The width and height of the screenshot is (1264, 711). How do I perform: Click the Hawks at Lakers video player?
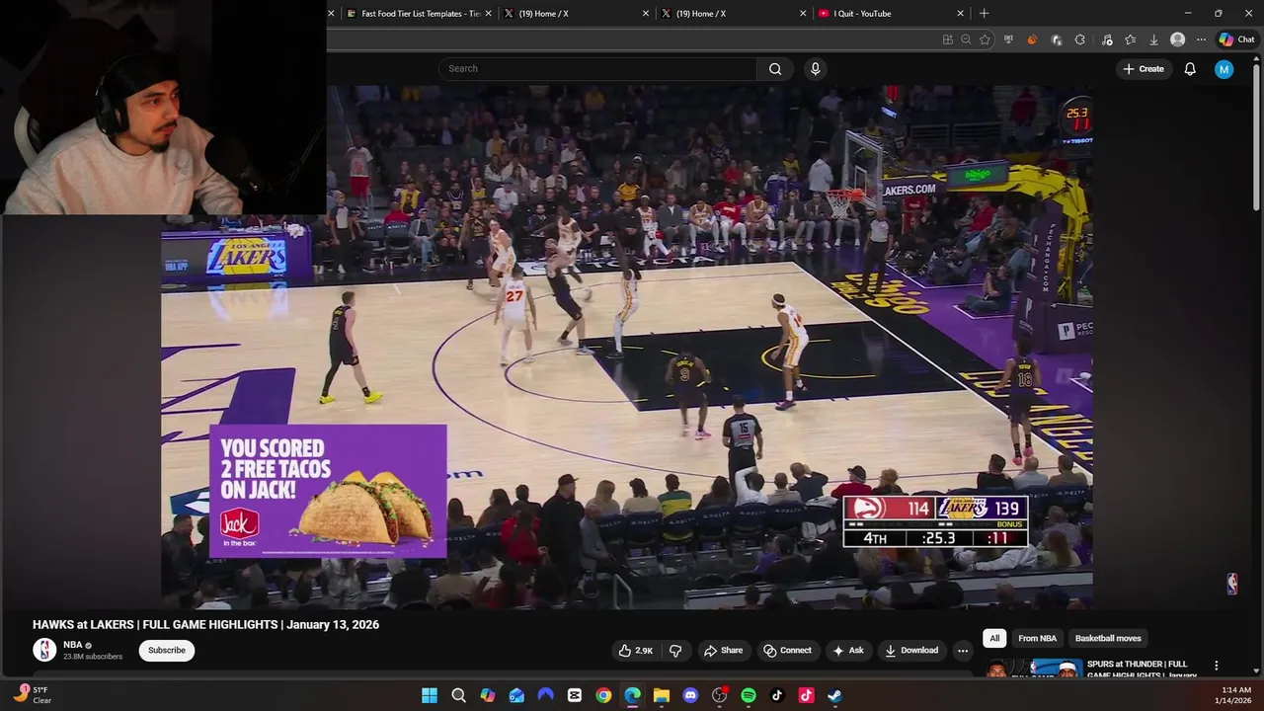627,347
